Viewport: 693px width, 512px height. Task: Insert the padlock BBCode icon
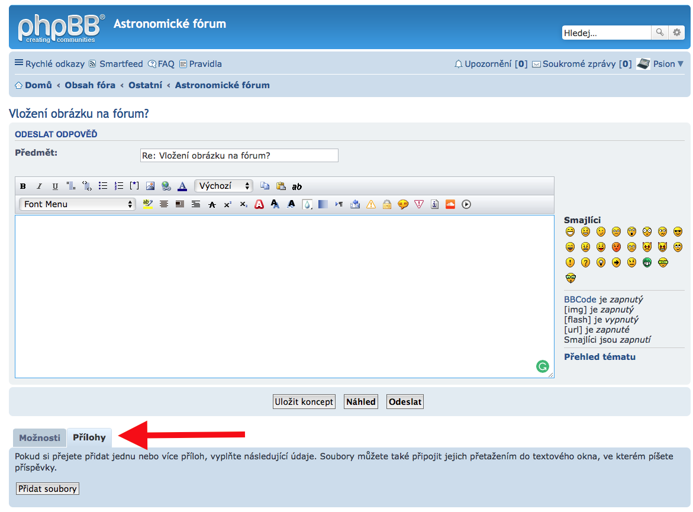pos(387,204)
